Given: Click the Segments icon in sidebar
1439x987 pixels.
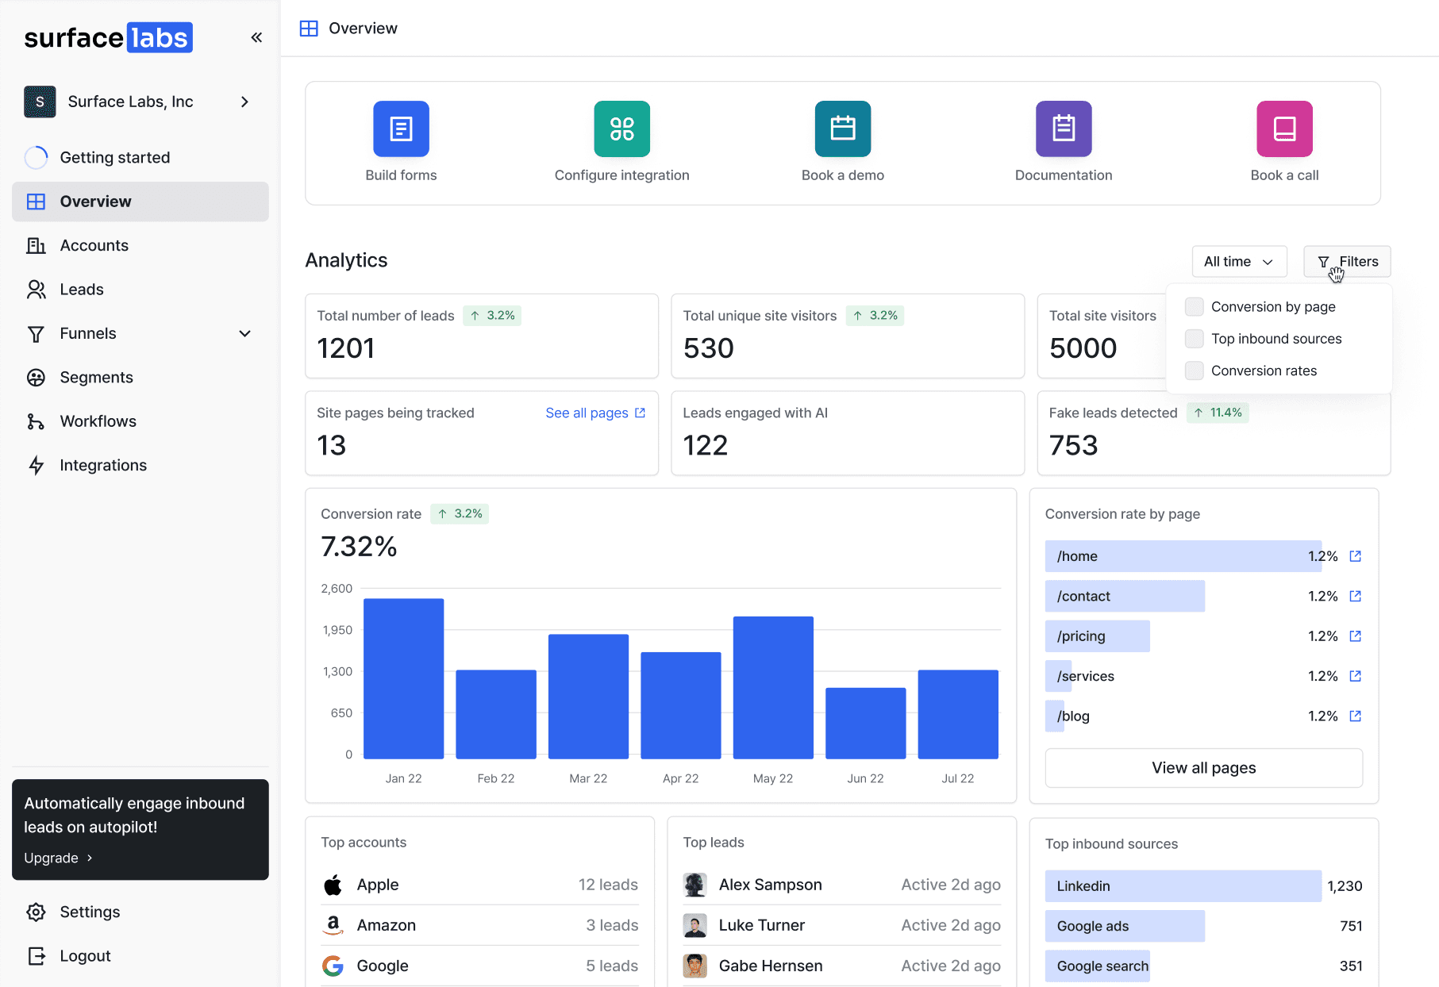Looking at the screenshot, I should coord(36,378).
